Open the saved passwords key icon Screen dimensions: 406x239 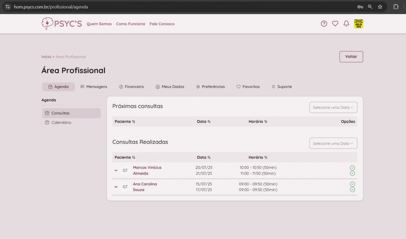pyautogui.click(x=360, y=7)
